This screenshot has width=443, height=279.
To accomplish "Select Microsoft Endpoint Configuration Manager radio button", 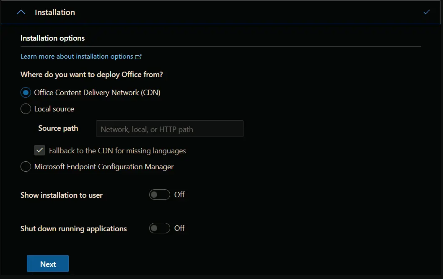I will 26,167.
